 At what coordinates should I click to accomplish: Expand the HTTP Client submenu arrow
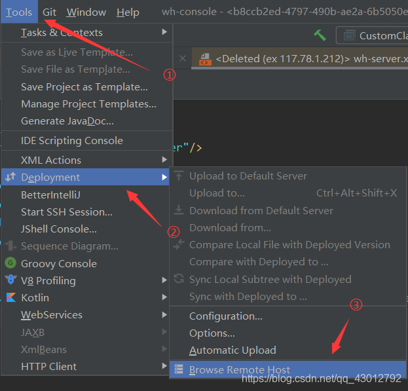pyautogui.click(x=164, y=366)
